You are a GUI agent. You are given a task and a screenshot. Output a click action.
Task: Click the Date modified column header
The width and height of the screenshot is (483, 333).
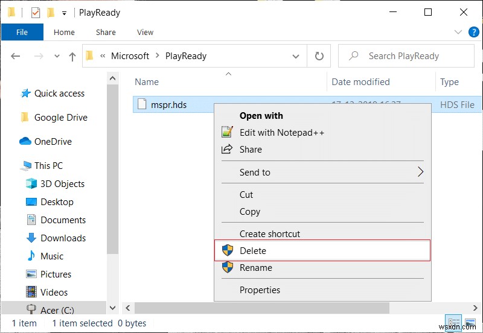coord(360,82)
